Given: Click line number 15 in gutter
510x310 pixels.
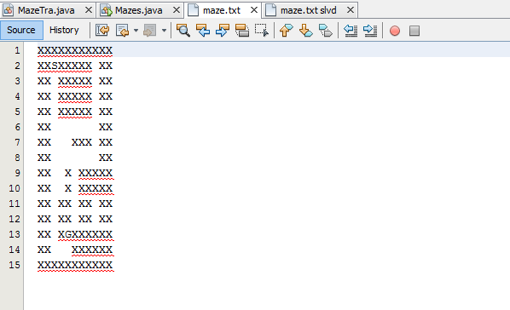Looking at the screenshot, I should 14,265.
